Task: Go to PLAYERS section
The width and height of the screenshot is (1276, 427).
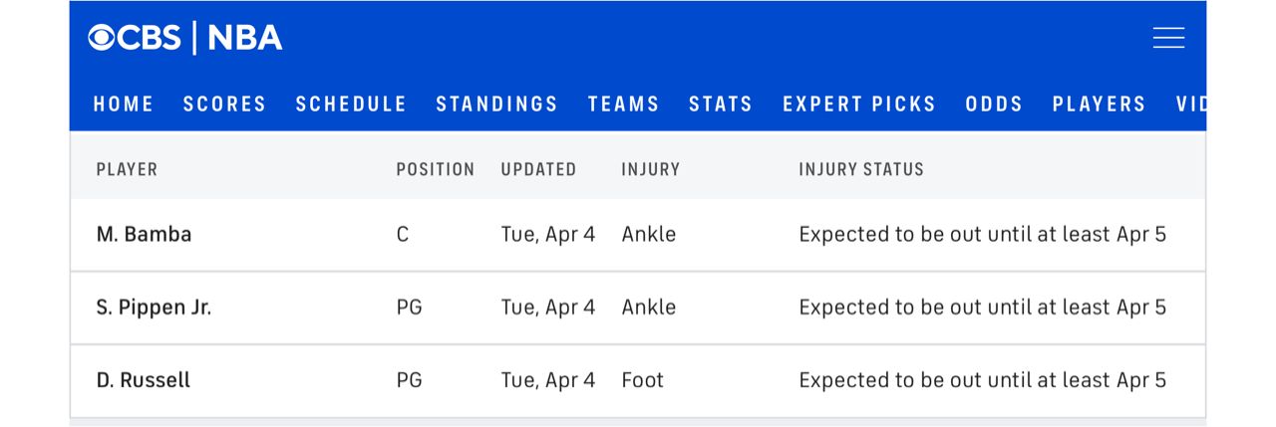Action: [x=1100, y=105]
